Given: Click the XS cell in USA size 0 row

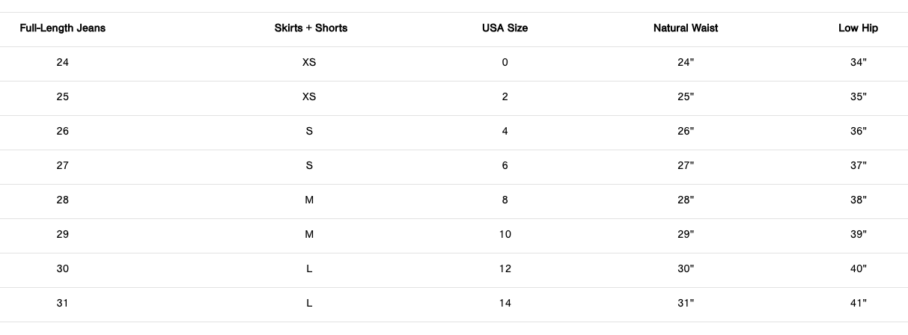Looking at the screenshot, I should [x=309, y=63].
